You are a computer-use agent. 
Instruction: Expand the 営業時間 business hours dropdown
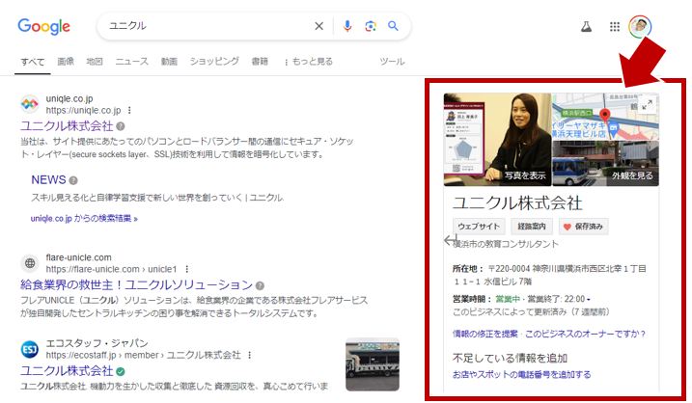tap(589, 299)
